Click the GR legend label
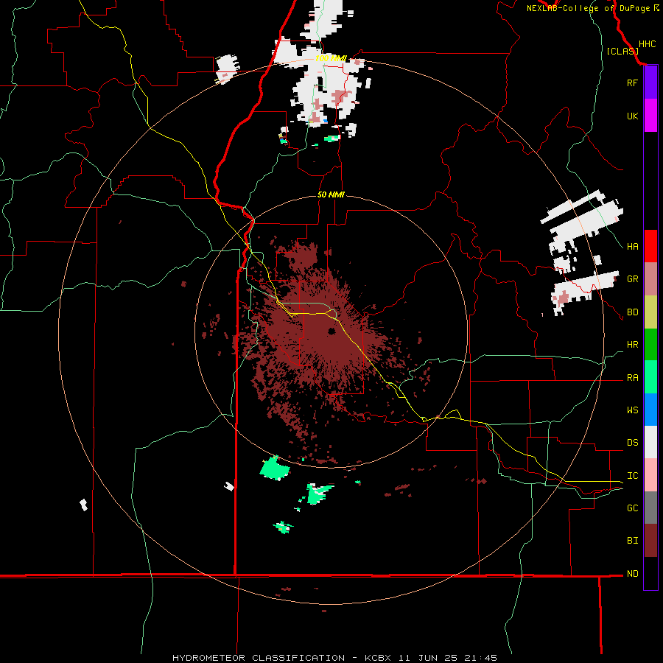Screen dimensions: 663x663 pyautogui.click(x=632, y=279)
